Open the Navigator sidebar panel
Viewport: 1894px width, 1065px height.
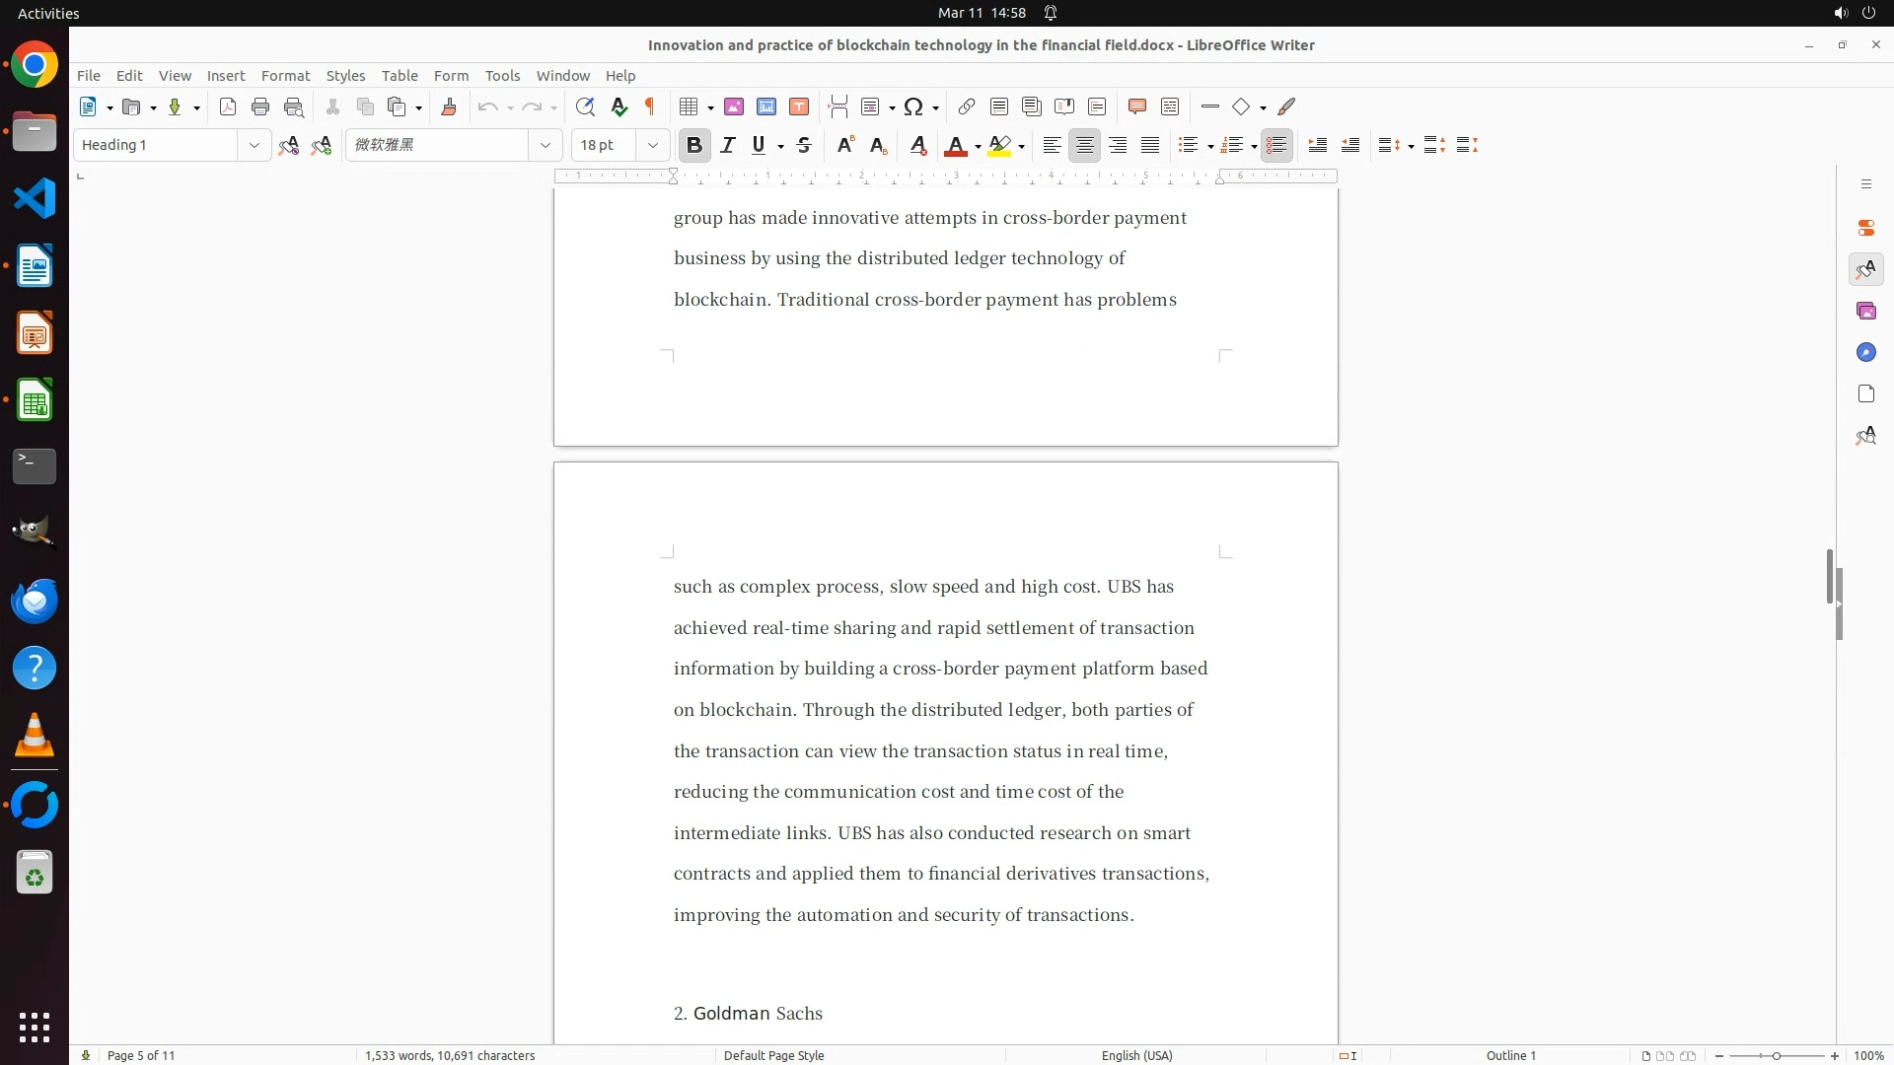point(1865,353)
